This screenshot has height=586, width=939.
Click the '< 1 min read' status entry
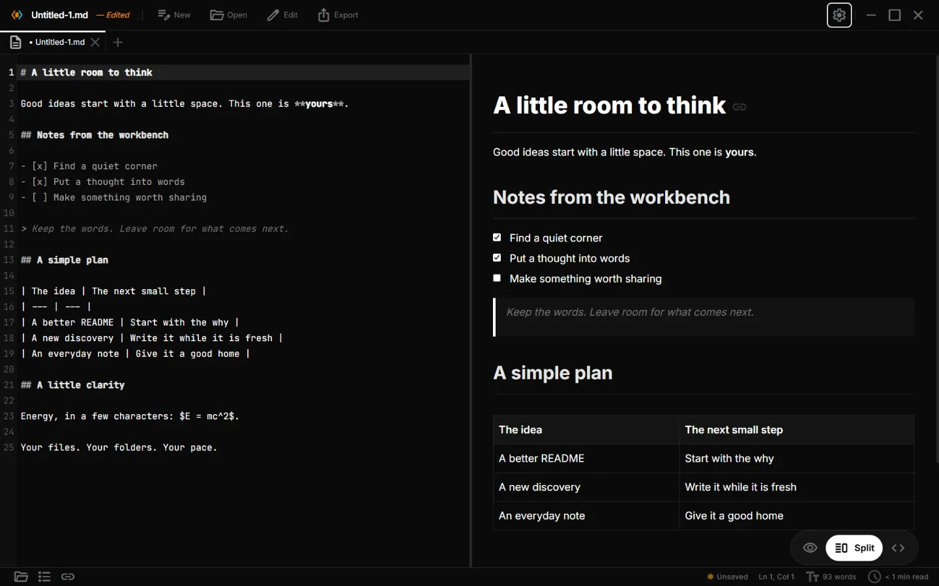pos(899,577)
